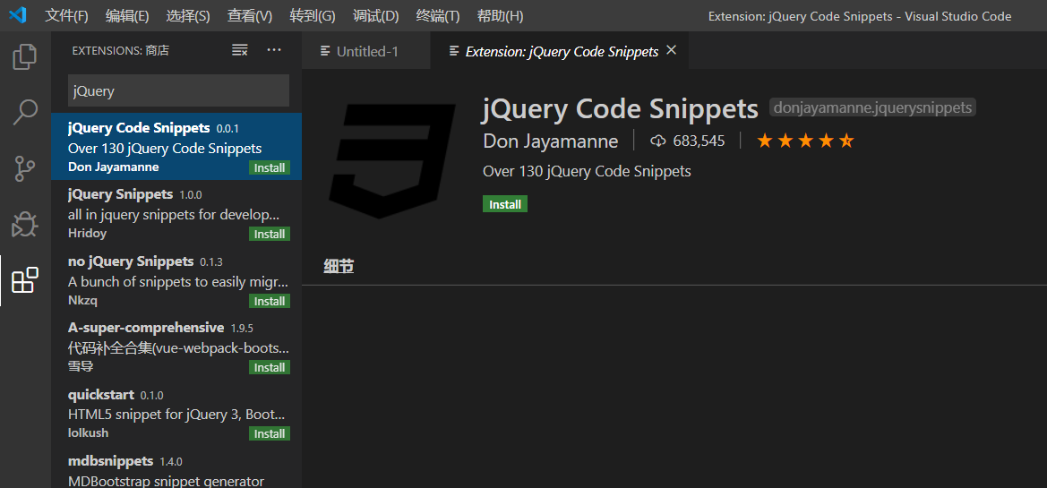Close the jQuery Code Snippets extension tab
1047x488 pixels.
[672, 50]
